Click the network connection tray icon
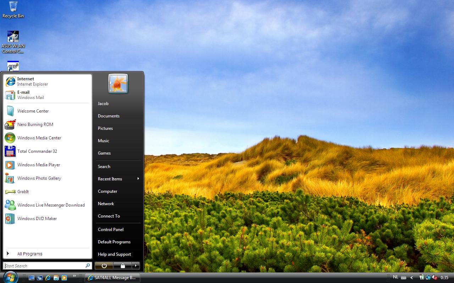 (428, 277)
